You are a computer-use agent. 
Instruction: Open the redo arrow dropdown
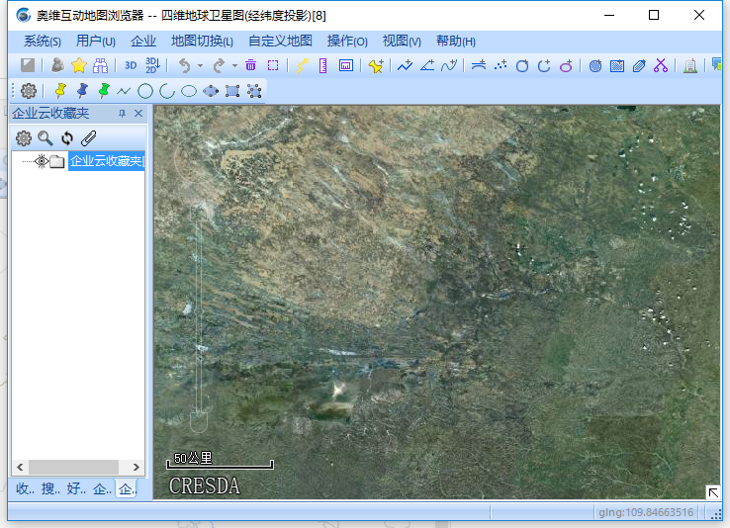coord(234,66)
